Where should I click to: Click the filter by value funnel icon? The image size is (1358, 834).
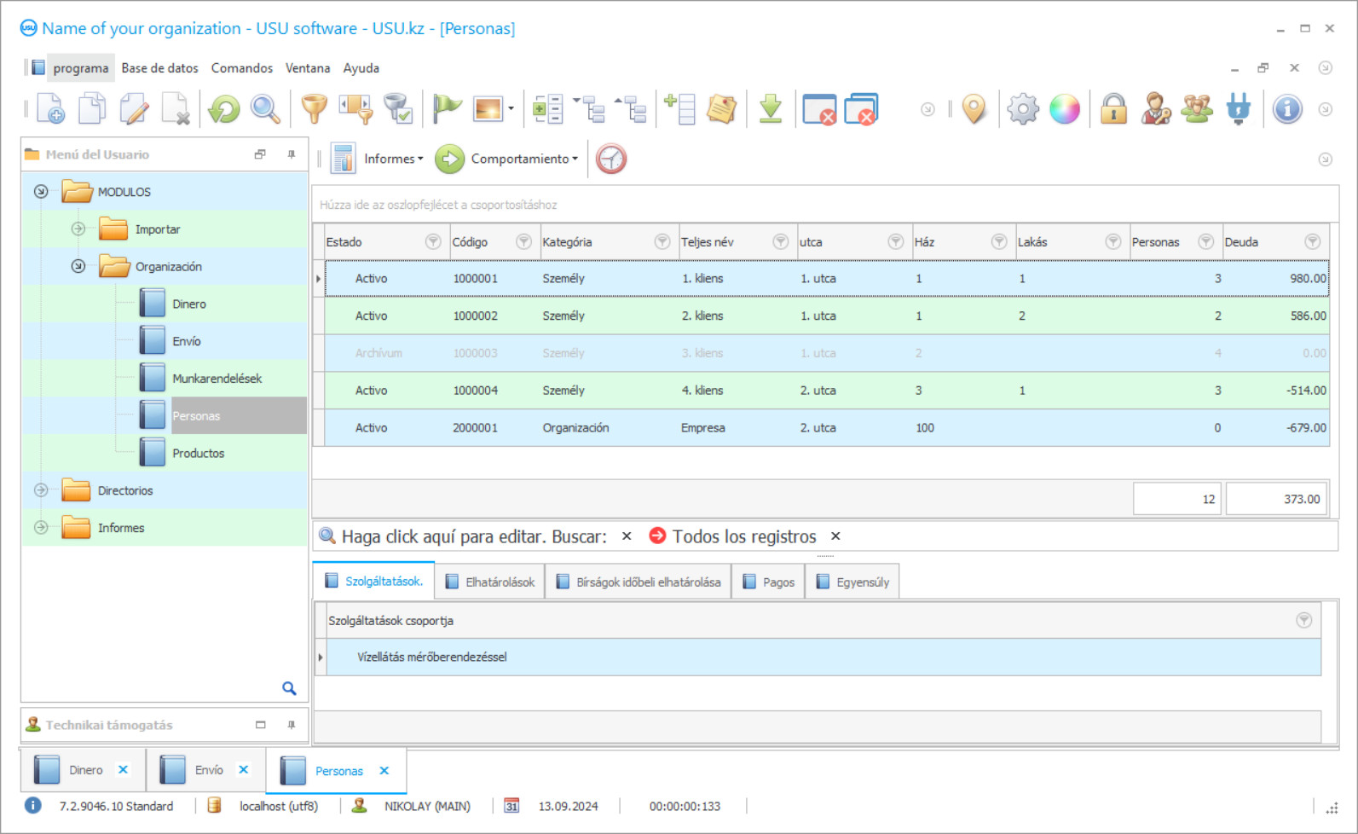pos(355,109)
